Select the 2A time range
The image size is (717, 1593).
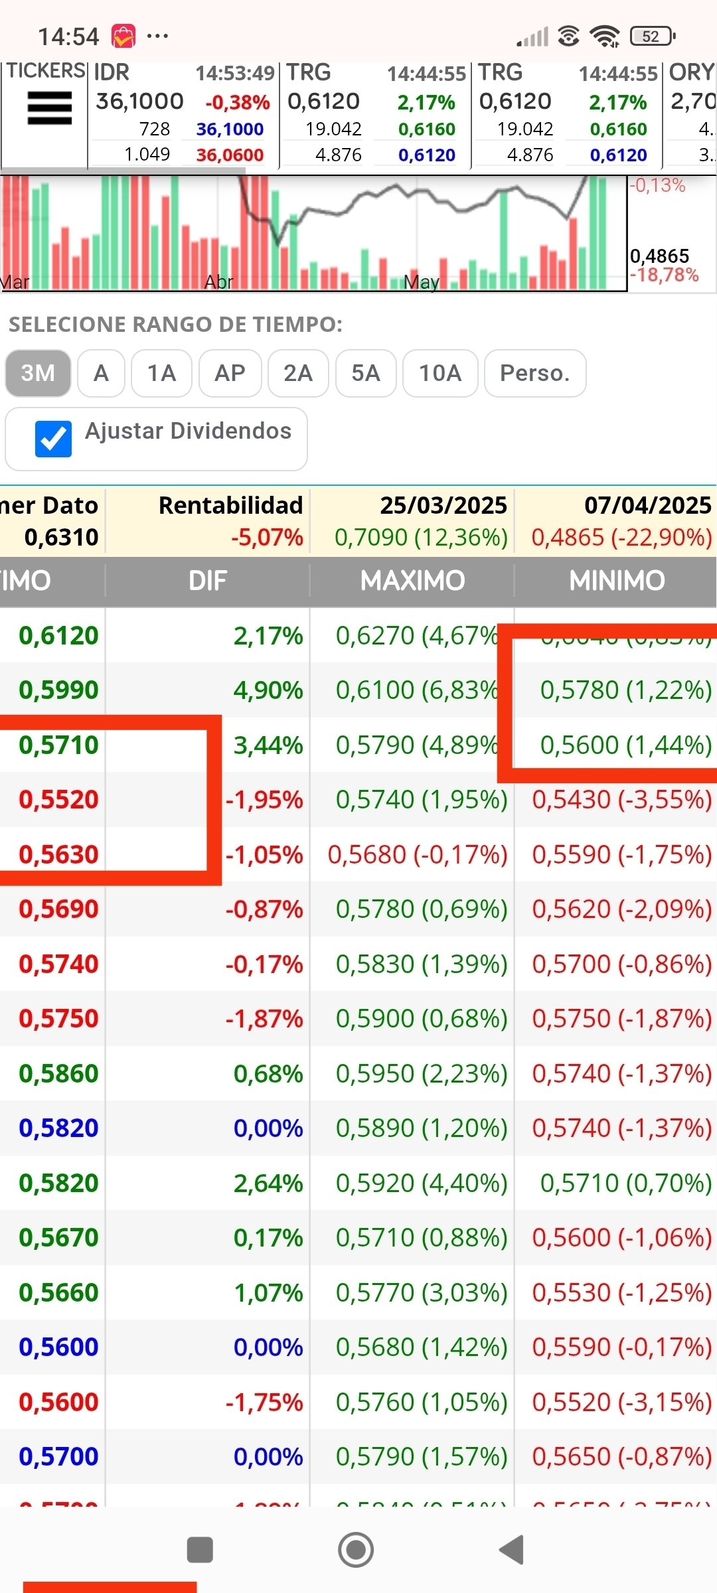[x=298, y=373]
